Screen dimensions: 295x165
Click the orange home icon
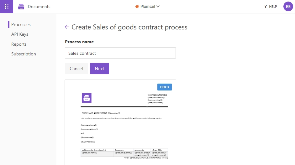137,7
